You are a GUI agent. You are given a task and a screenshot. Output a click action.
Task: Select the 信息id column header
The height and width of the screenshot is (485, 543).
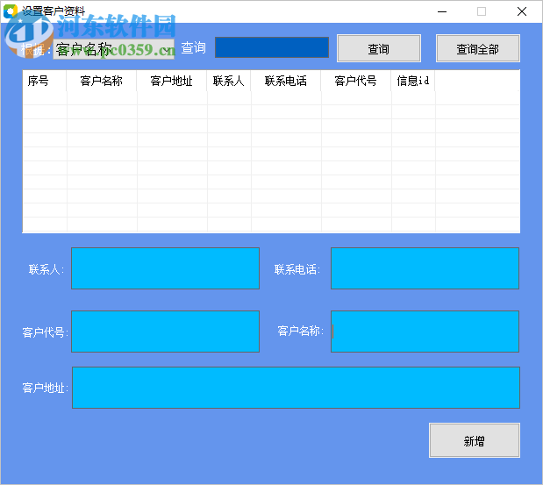click(413, 81)
